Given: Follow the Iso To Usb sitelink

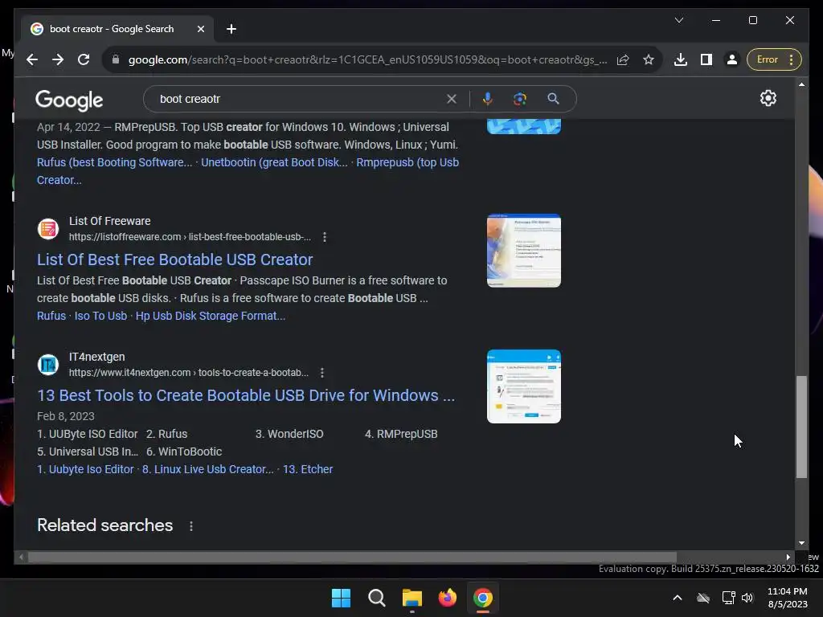Looking at the screenshot, I should point(100,316).
